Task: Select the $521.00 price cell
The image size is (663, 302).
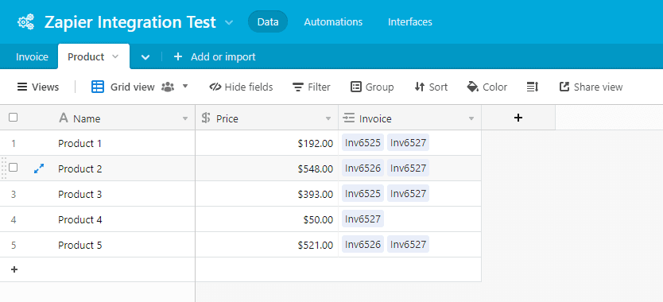Action: [267, 245]
